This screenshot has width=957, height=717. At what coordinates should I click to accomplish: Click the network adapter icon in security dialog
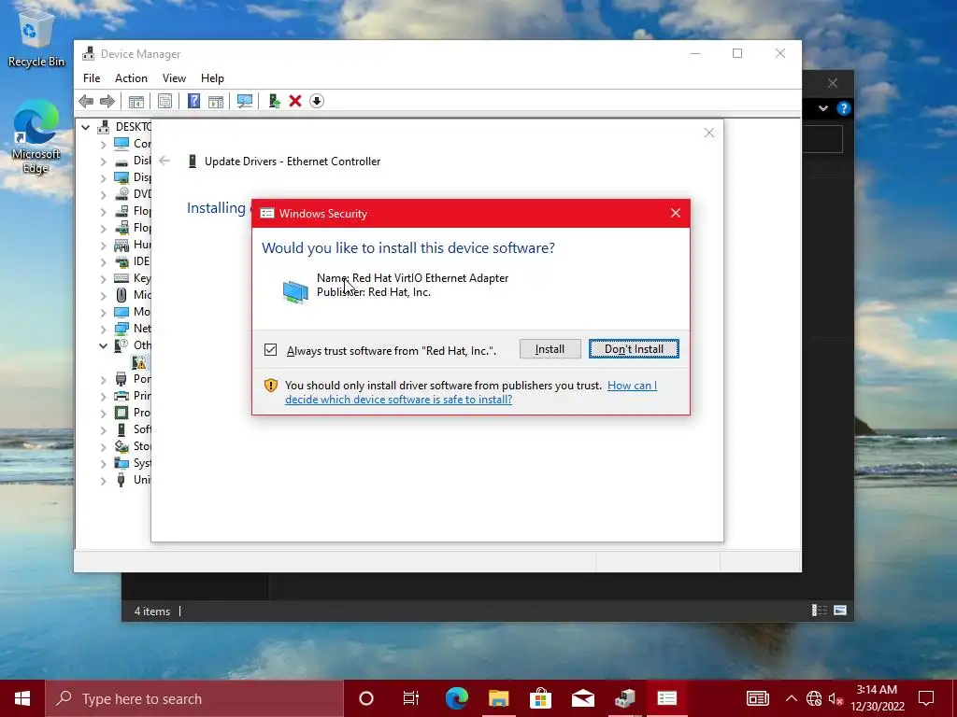coord(295,291)
